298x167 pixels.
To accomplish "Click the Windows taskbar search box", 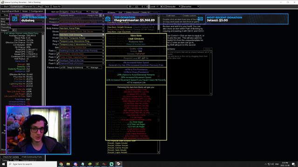I will 32,164.
